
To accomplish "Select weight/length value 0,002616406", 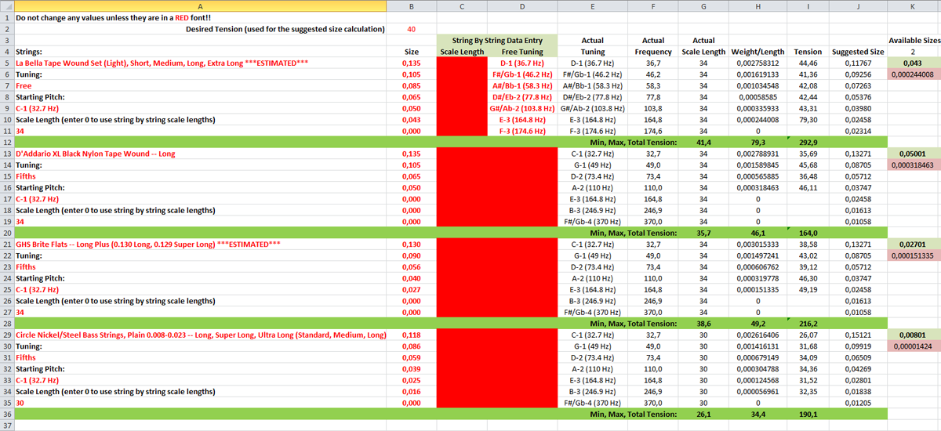I will coord(758,335).
